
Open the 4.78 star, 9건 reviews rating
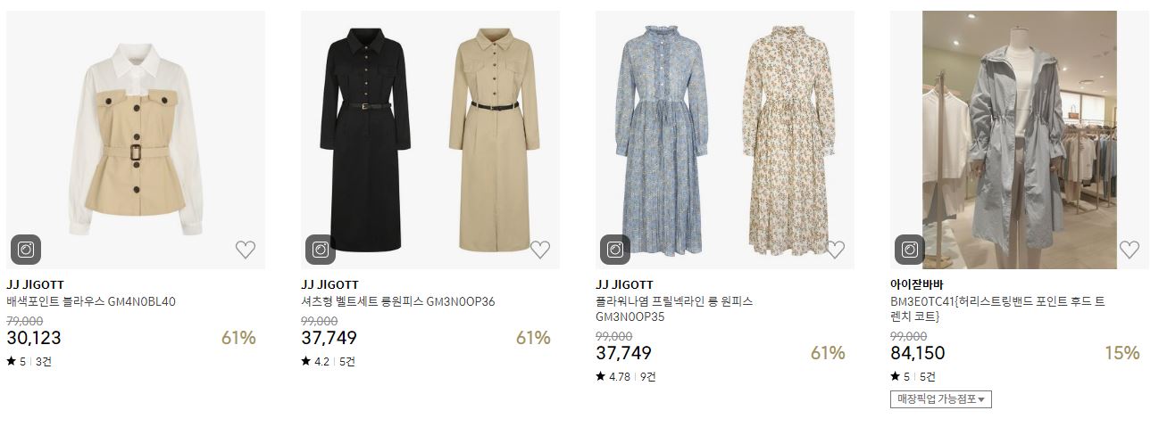(x=626, y=376)
